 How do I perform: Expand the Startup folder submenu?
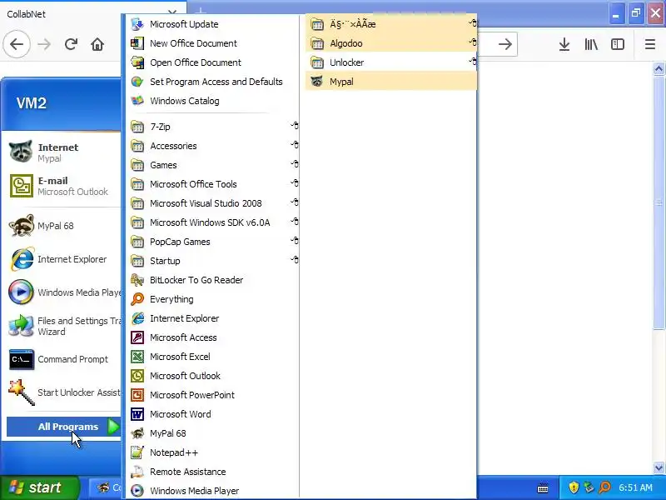(x=212, y=261)
